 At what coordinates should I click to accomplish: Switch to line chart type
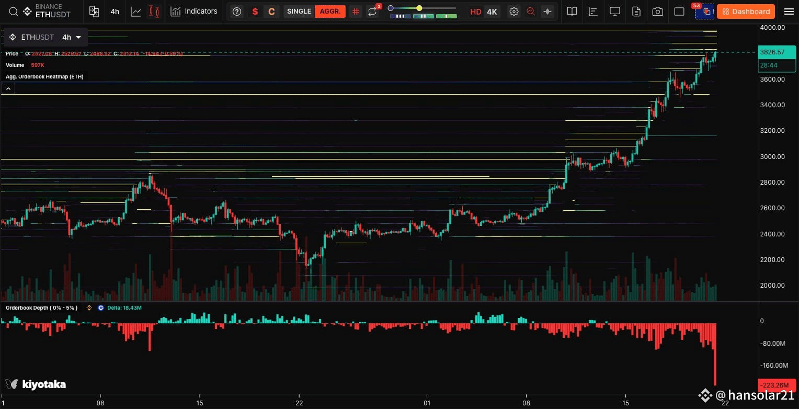tap(136, 12)
